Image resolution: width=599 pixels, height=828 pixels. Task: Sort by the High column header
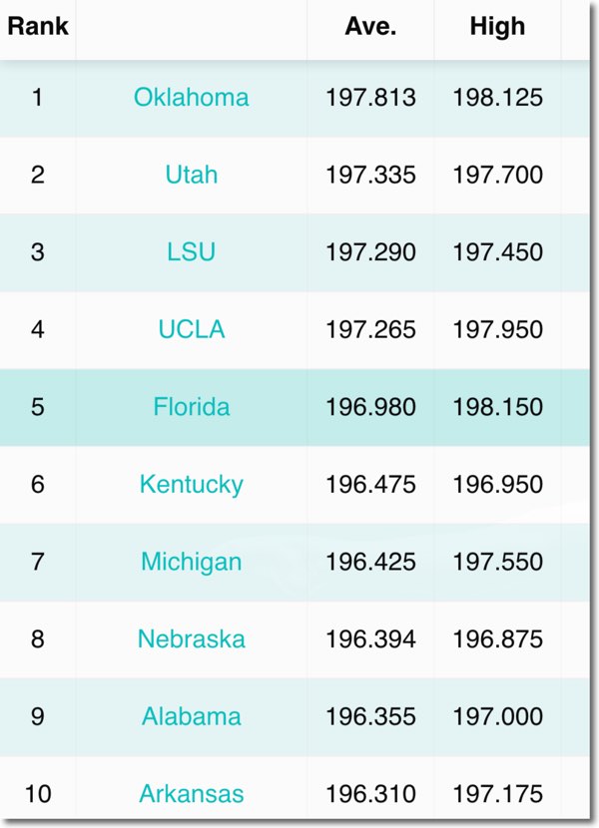click(497, 27)
